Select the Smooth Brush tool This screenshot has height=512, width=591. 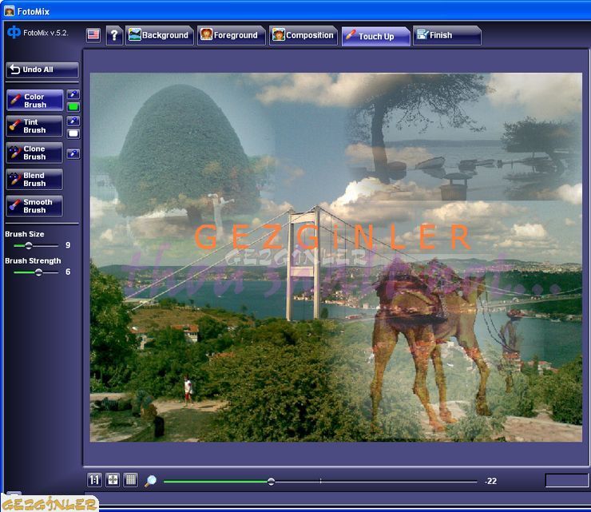34,206
